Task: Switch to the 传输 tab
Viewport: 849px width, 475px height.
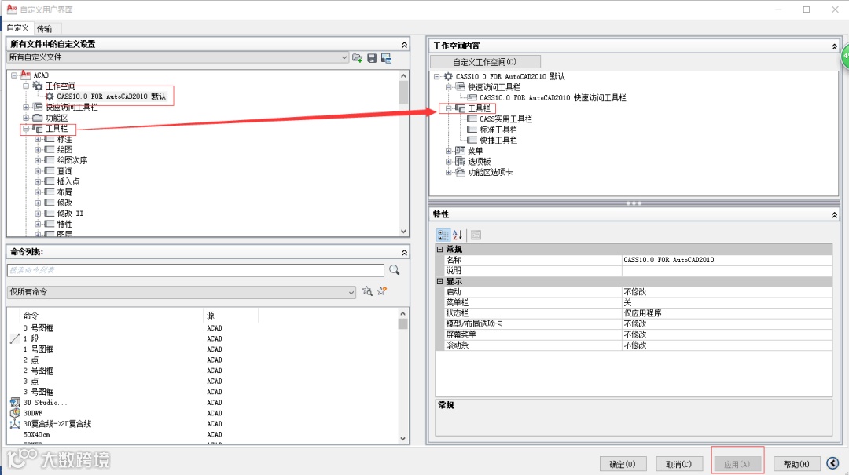Action: pyautogui.click(x=44, y=29)
